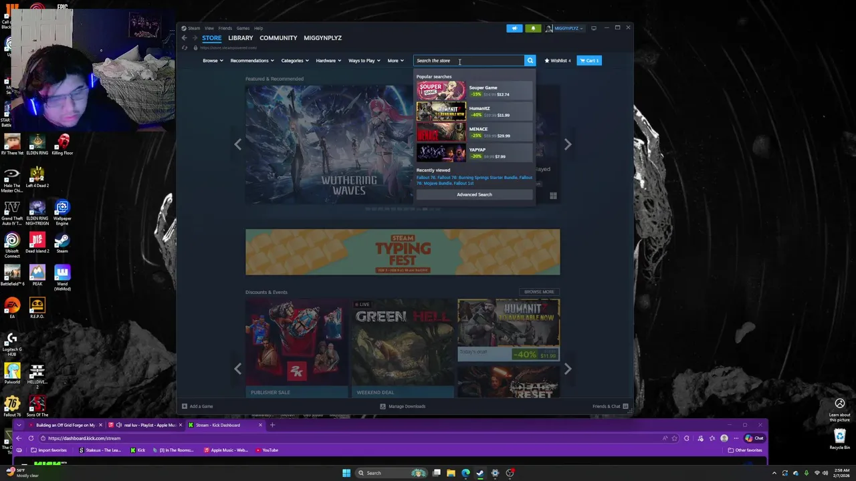This screenshot has width=856, height=481.
Task: Click Advanced Search in search popup
Action: click(x=474, y=194)
